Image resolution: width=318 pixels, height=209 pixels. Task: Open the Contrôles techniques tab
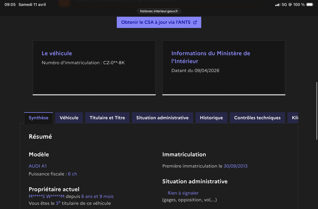click(x=257, y=118)
